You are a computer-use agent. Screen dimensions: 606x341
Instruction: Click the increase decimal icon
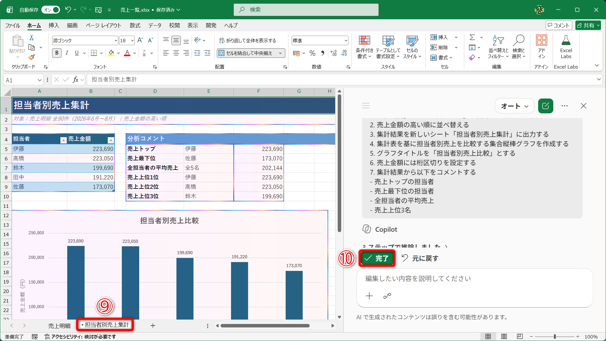point(334,53)
